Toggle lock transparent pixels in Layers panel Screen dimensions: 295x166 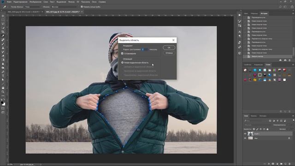254,129
